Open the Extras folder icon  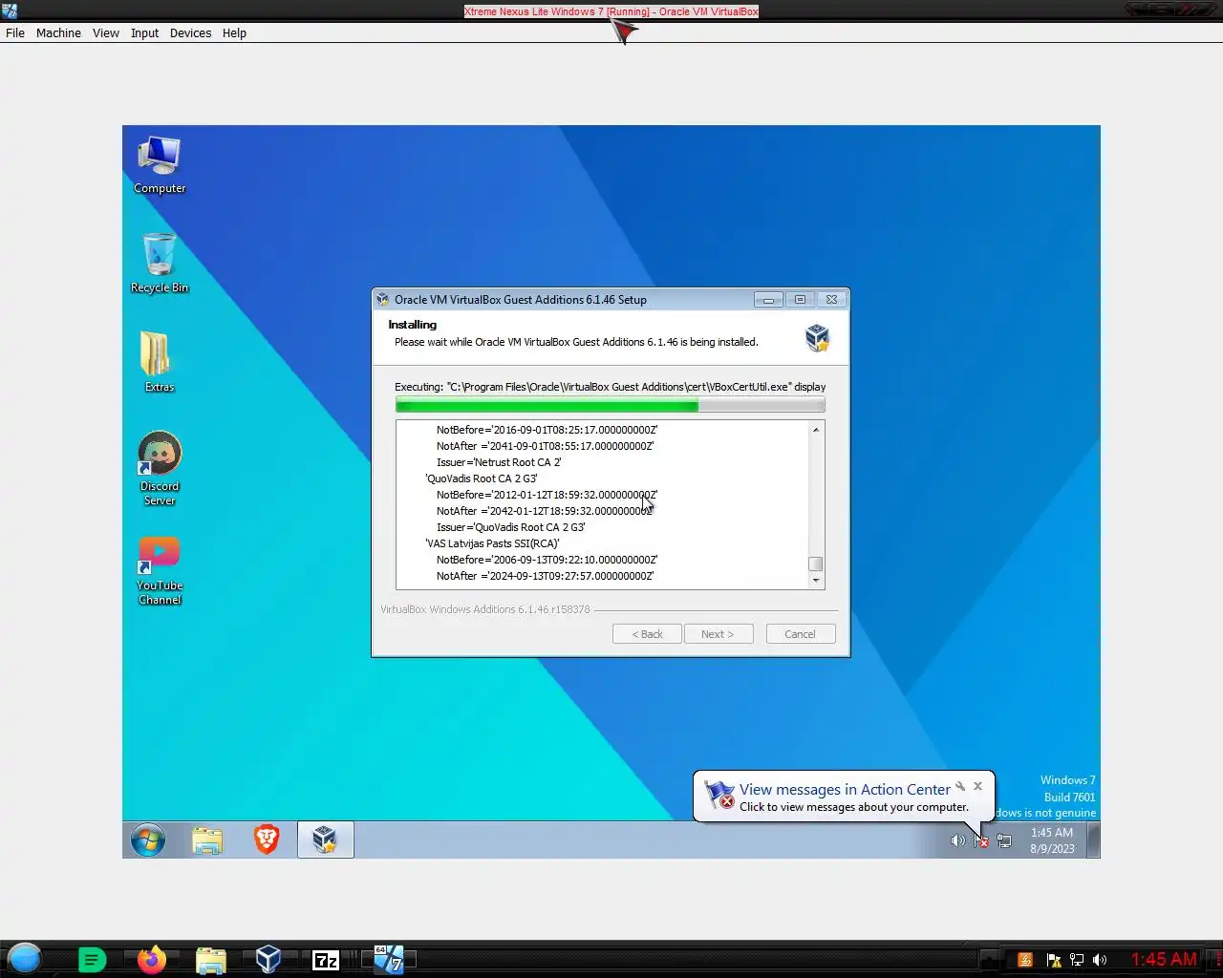[159, 362]
